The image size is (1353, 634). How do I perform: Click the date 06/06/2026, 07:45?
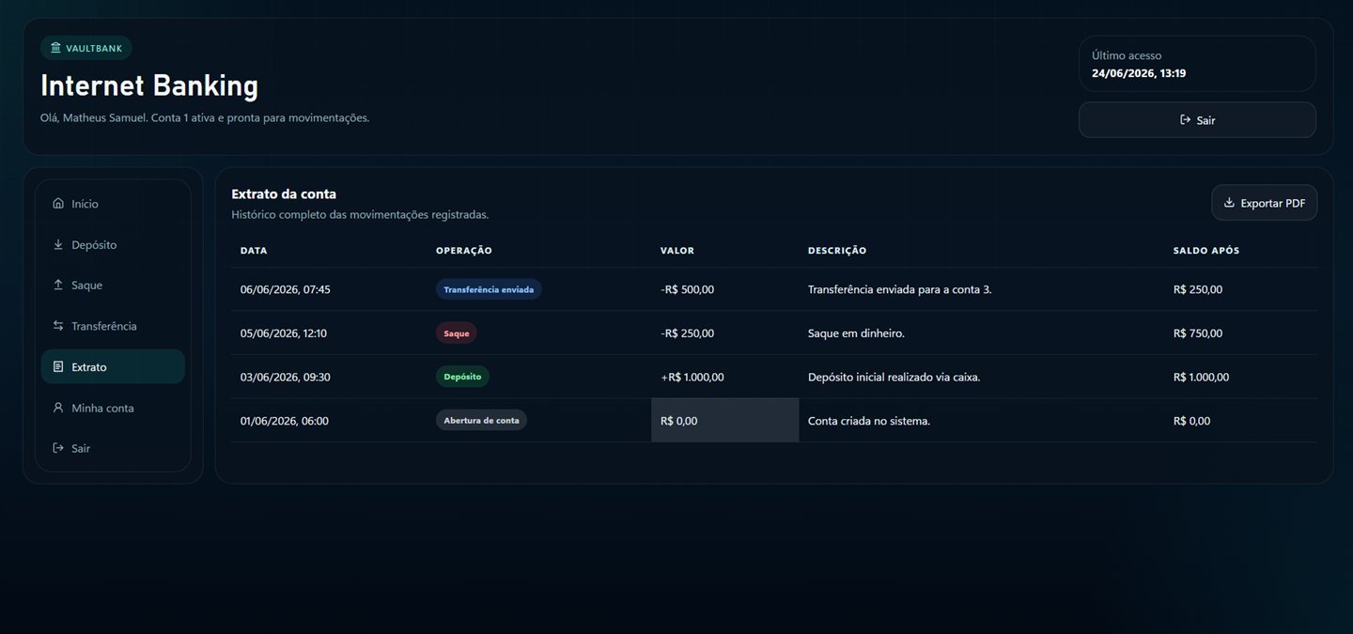[x=286, y=289]
